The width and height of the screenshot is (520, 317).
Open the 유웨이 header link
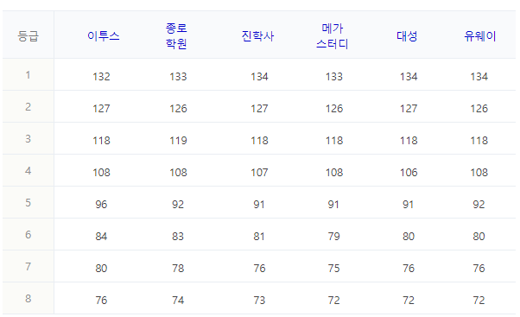pyautogui.click(x=480, y=35)
